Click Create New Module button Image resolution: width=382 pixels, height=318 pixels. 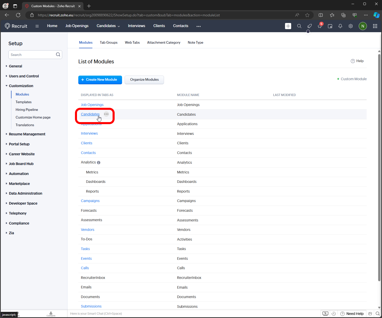(100, 80)
